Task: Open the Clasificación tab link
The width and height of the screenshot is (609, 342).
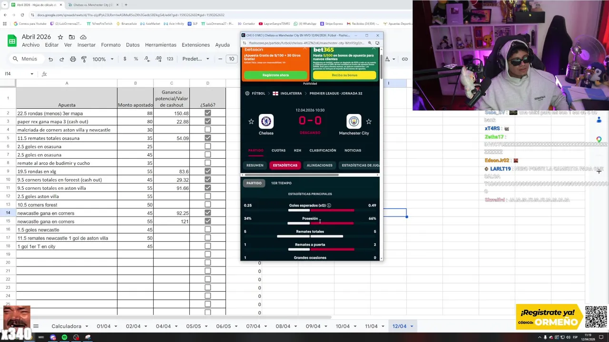Action: pyautogui.click(x=323, y=150)
